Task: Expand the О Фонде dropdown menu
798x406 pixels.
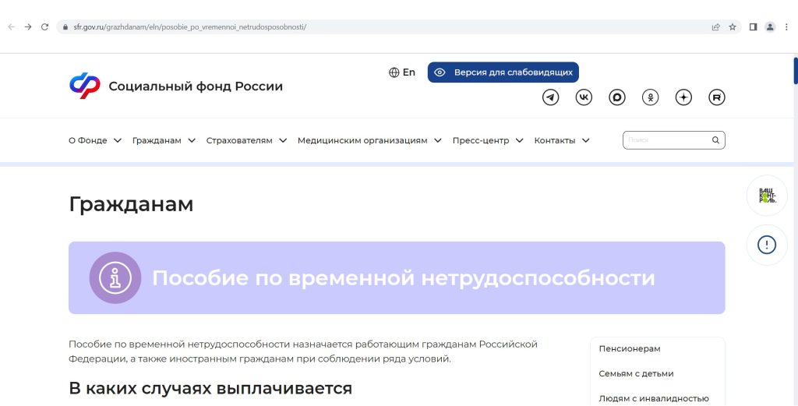Action: coord(95,140)
